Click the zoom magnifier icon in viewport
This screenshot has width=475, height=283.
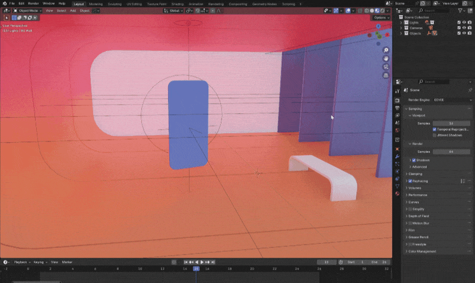[386, 50]
